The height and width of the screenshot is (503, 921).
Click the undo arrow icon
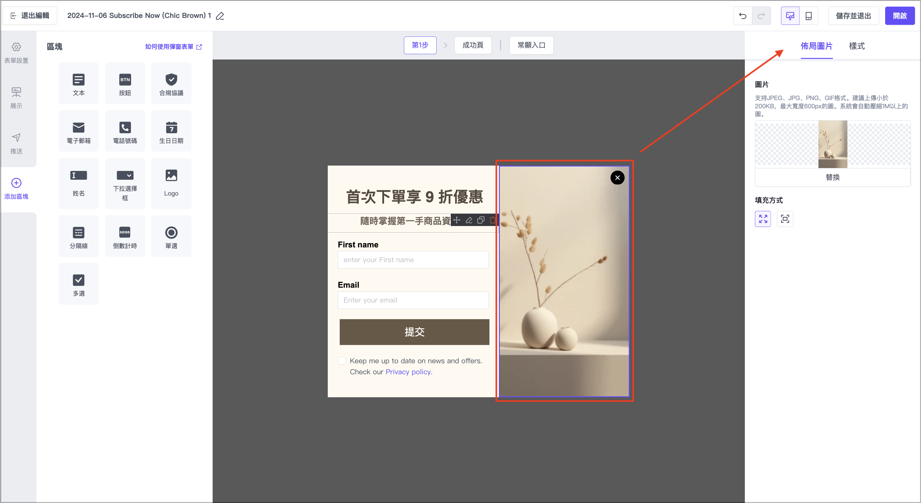coord(743,16)
